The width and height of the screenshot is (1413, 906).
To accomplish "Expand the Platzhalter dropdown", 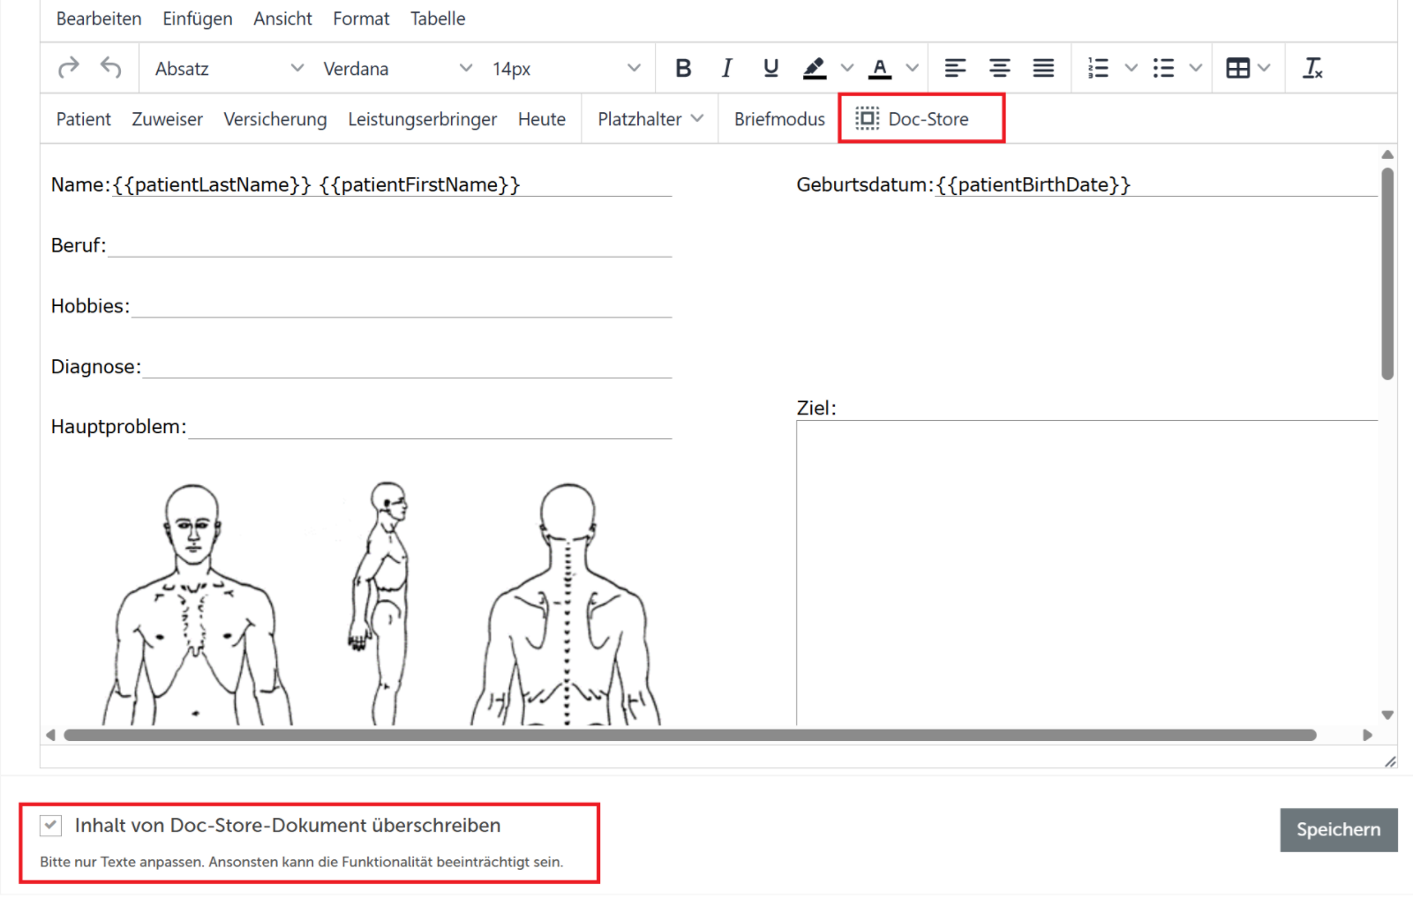I will [x=650, y=119].
